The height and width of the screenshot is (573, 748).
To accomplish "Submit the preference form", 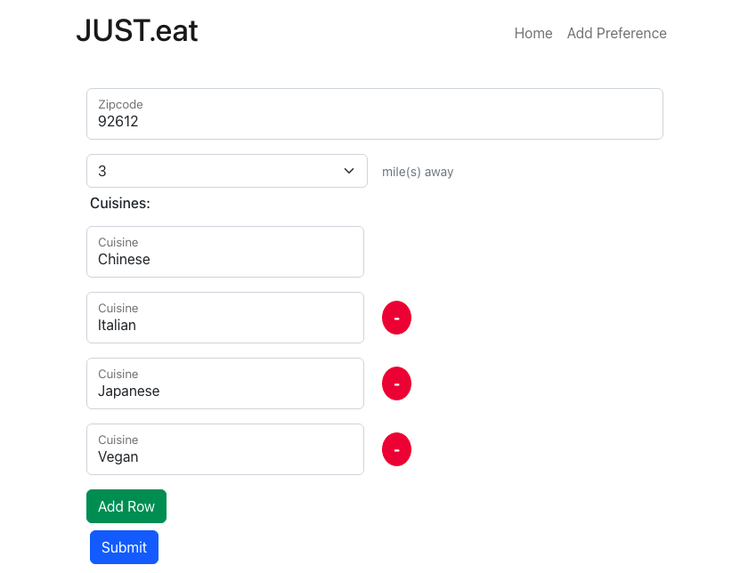I will [x=124, y=547].
